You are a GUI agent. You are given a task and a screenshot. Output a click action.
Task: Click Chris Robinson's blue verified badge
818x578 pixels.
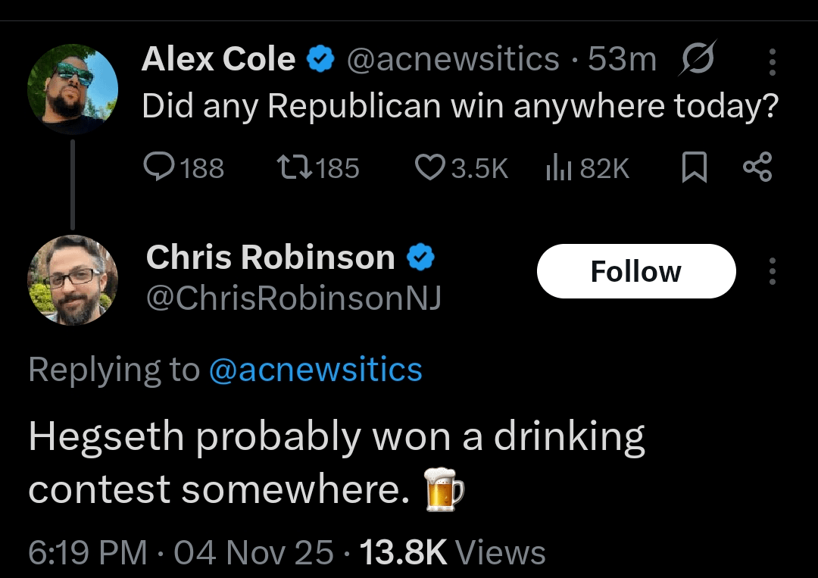click(421, 258)
